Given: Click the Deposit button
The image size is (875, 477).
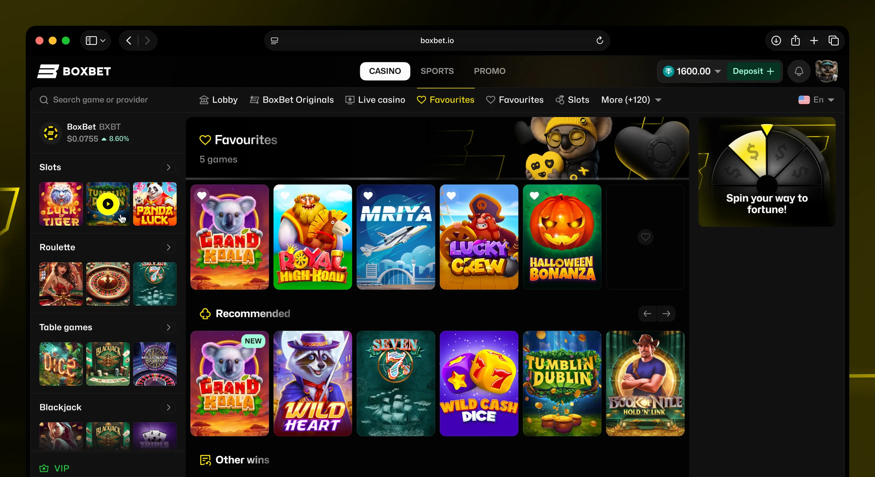Looking at the screenshot, I should click(x=753, y=71).
